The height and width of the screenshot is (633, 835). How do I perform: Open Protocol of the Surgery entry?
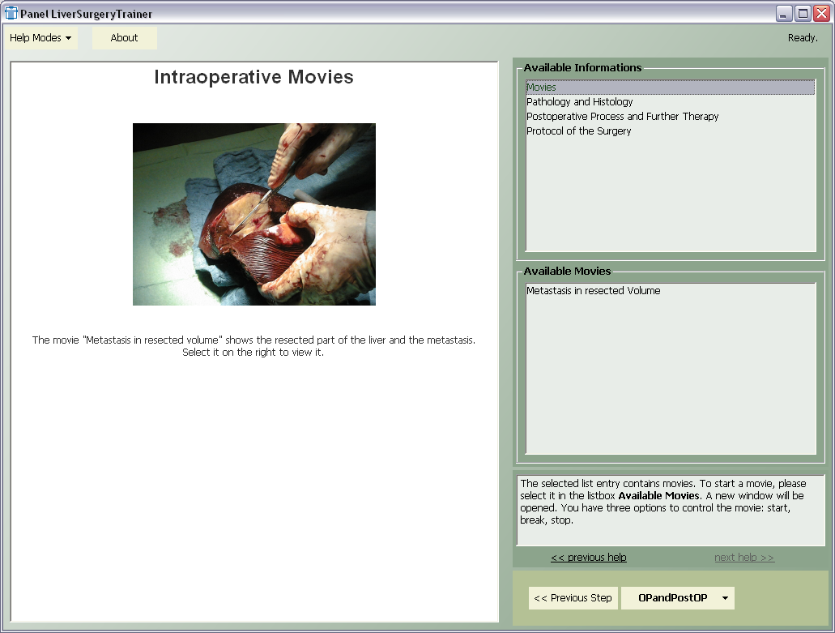coord(578,131)
